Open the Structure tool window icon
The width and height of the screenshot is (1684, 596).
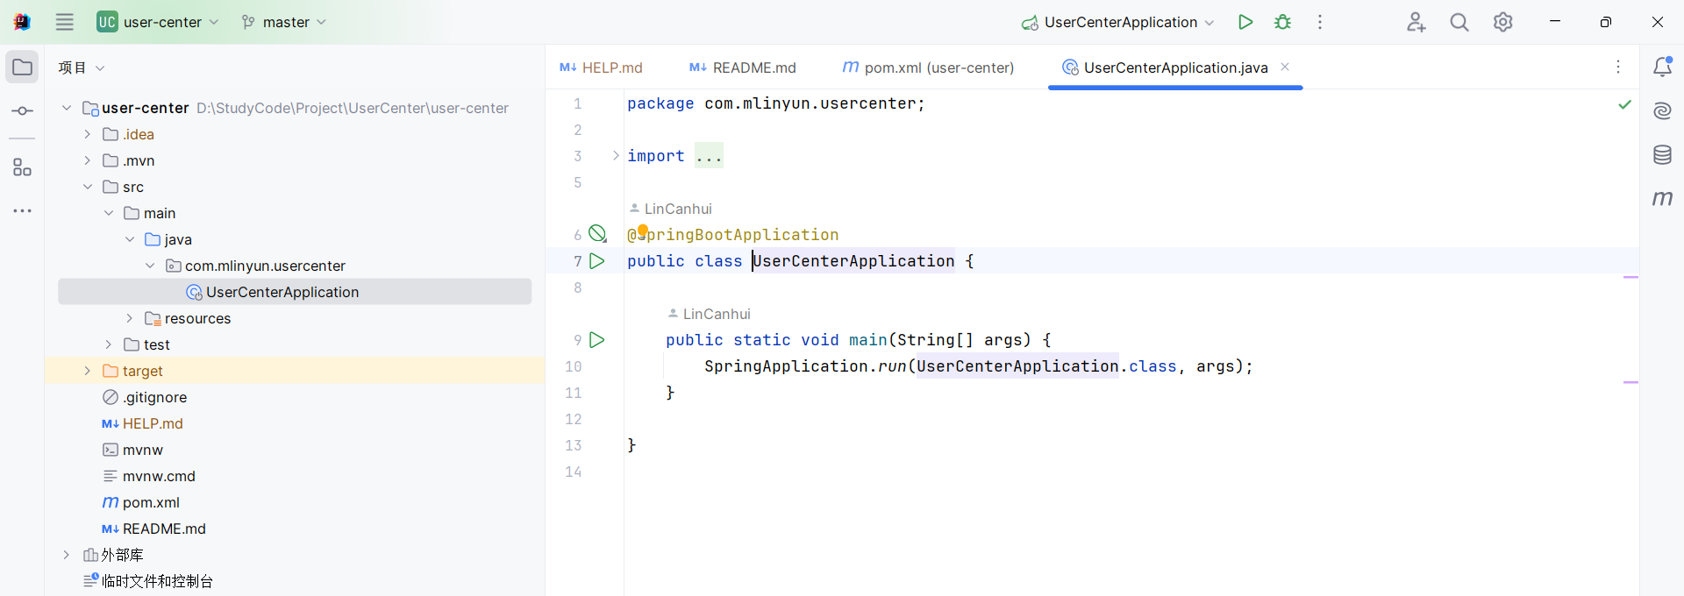(x=23, y=167)
